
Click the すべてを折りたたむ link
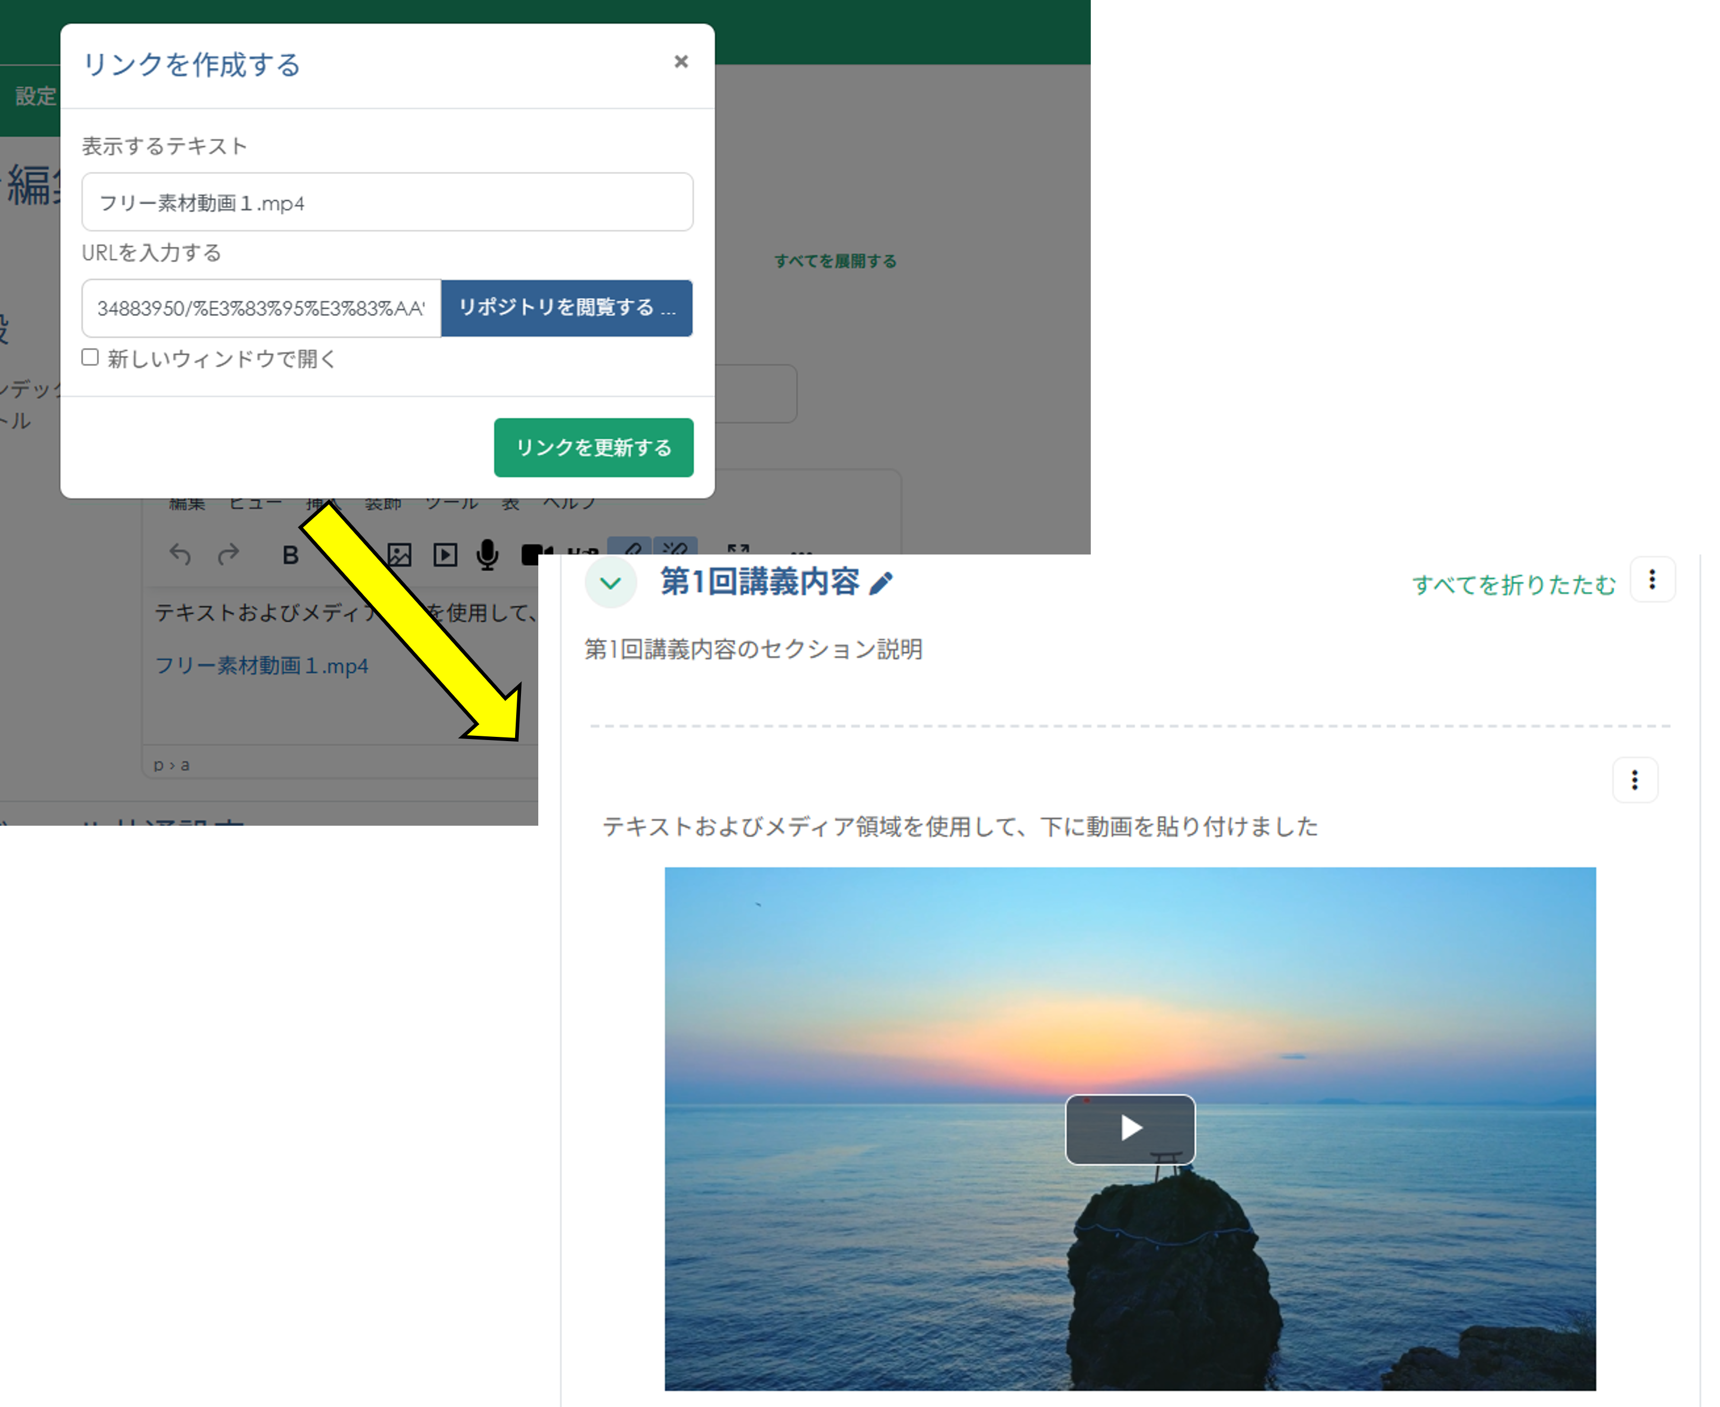click(1513, 584)
